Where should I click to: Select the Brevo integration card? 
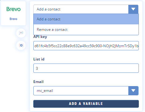click(x=13, y=13)
